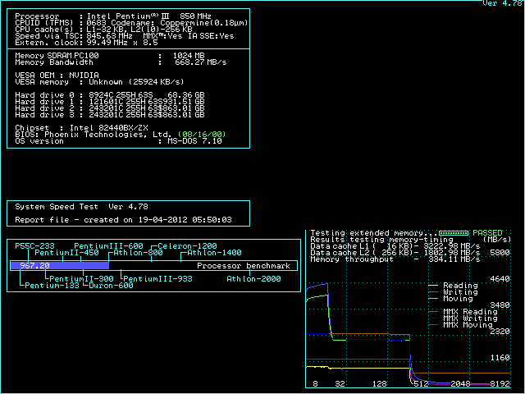Viewport: 525px width, 394px height.
Task: Select the PentiumII-450 benchmark marker
Action: [x=66, y=253]
